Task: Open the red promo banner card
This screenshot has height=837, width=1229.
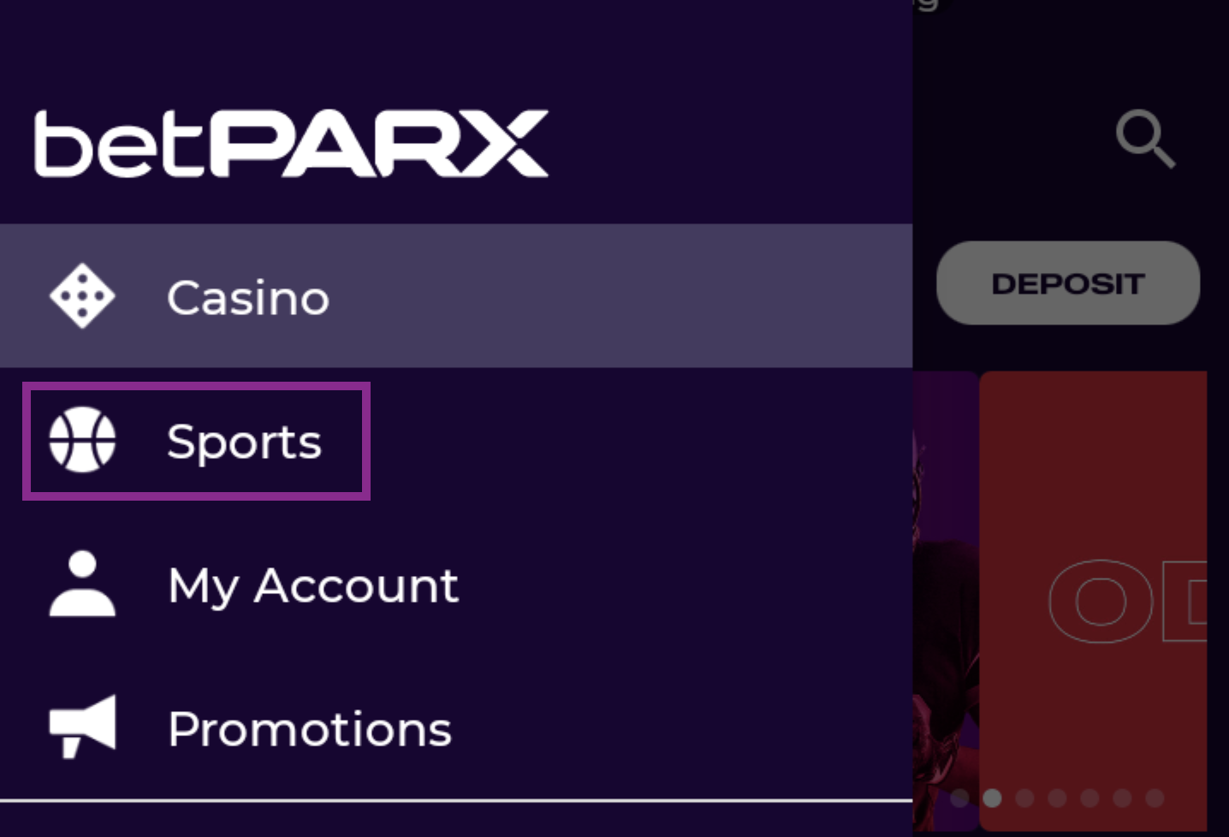Action: (x=1093, y=599)
